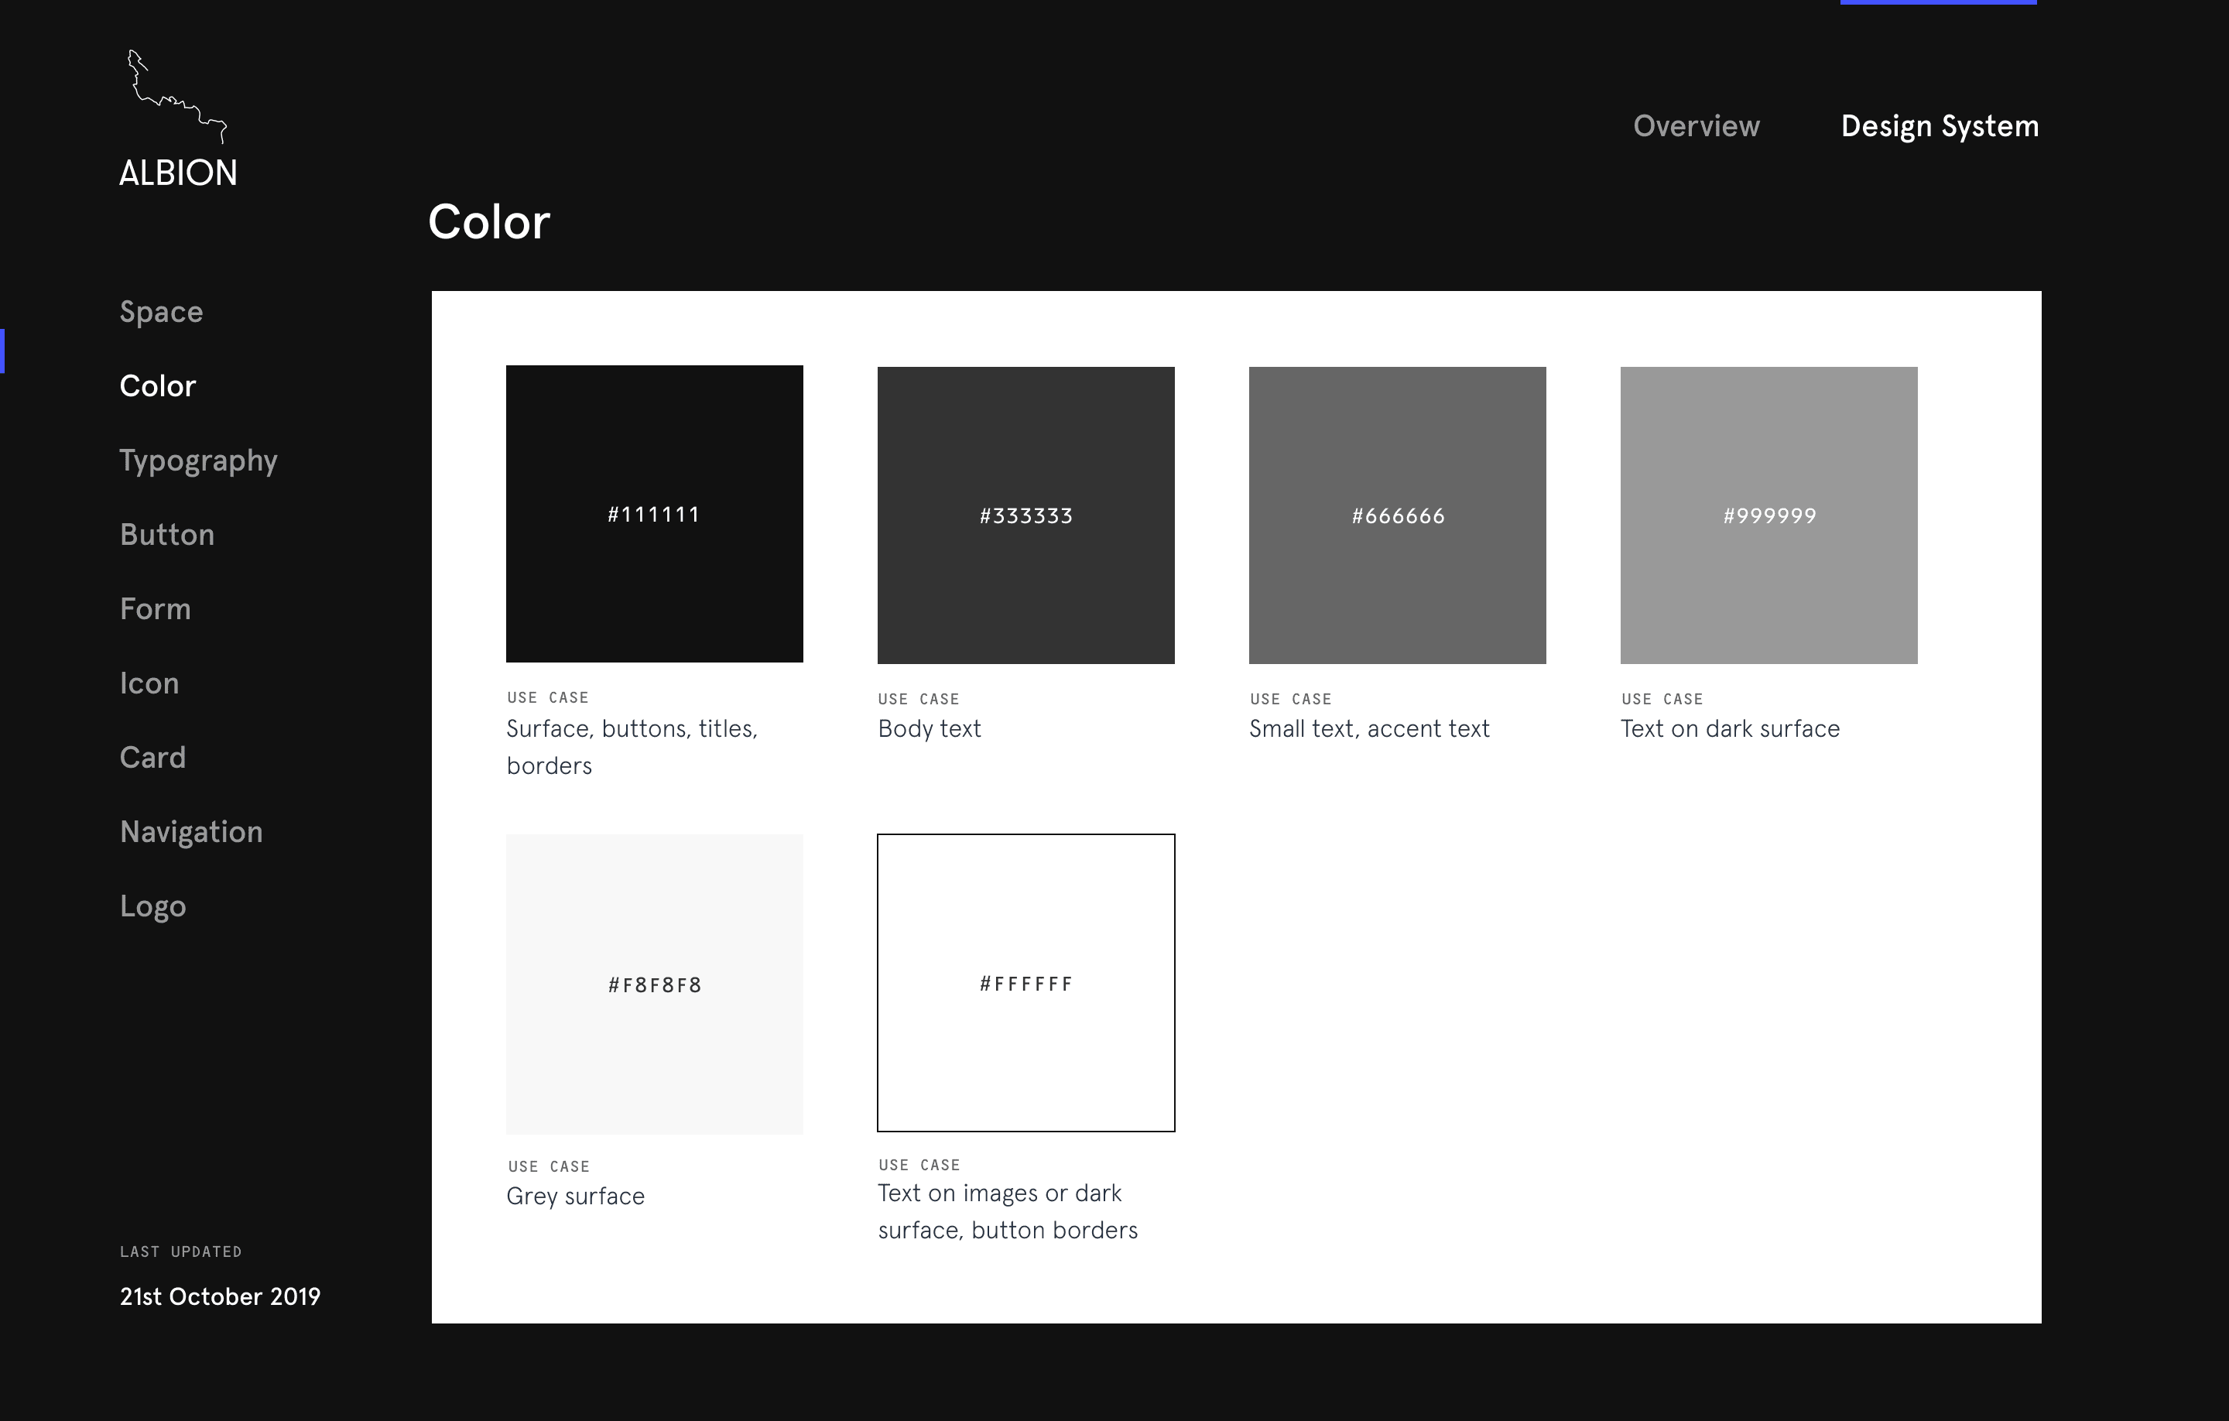Click the 21st October 2019 date
2229x1421 pixels.
(219, 1296)
